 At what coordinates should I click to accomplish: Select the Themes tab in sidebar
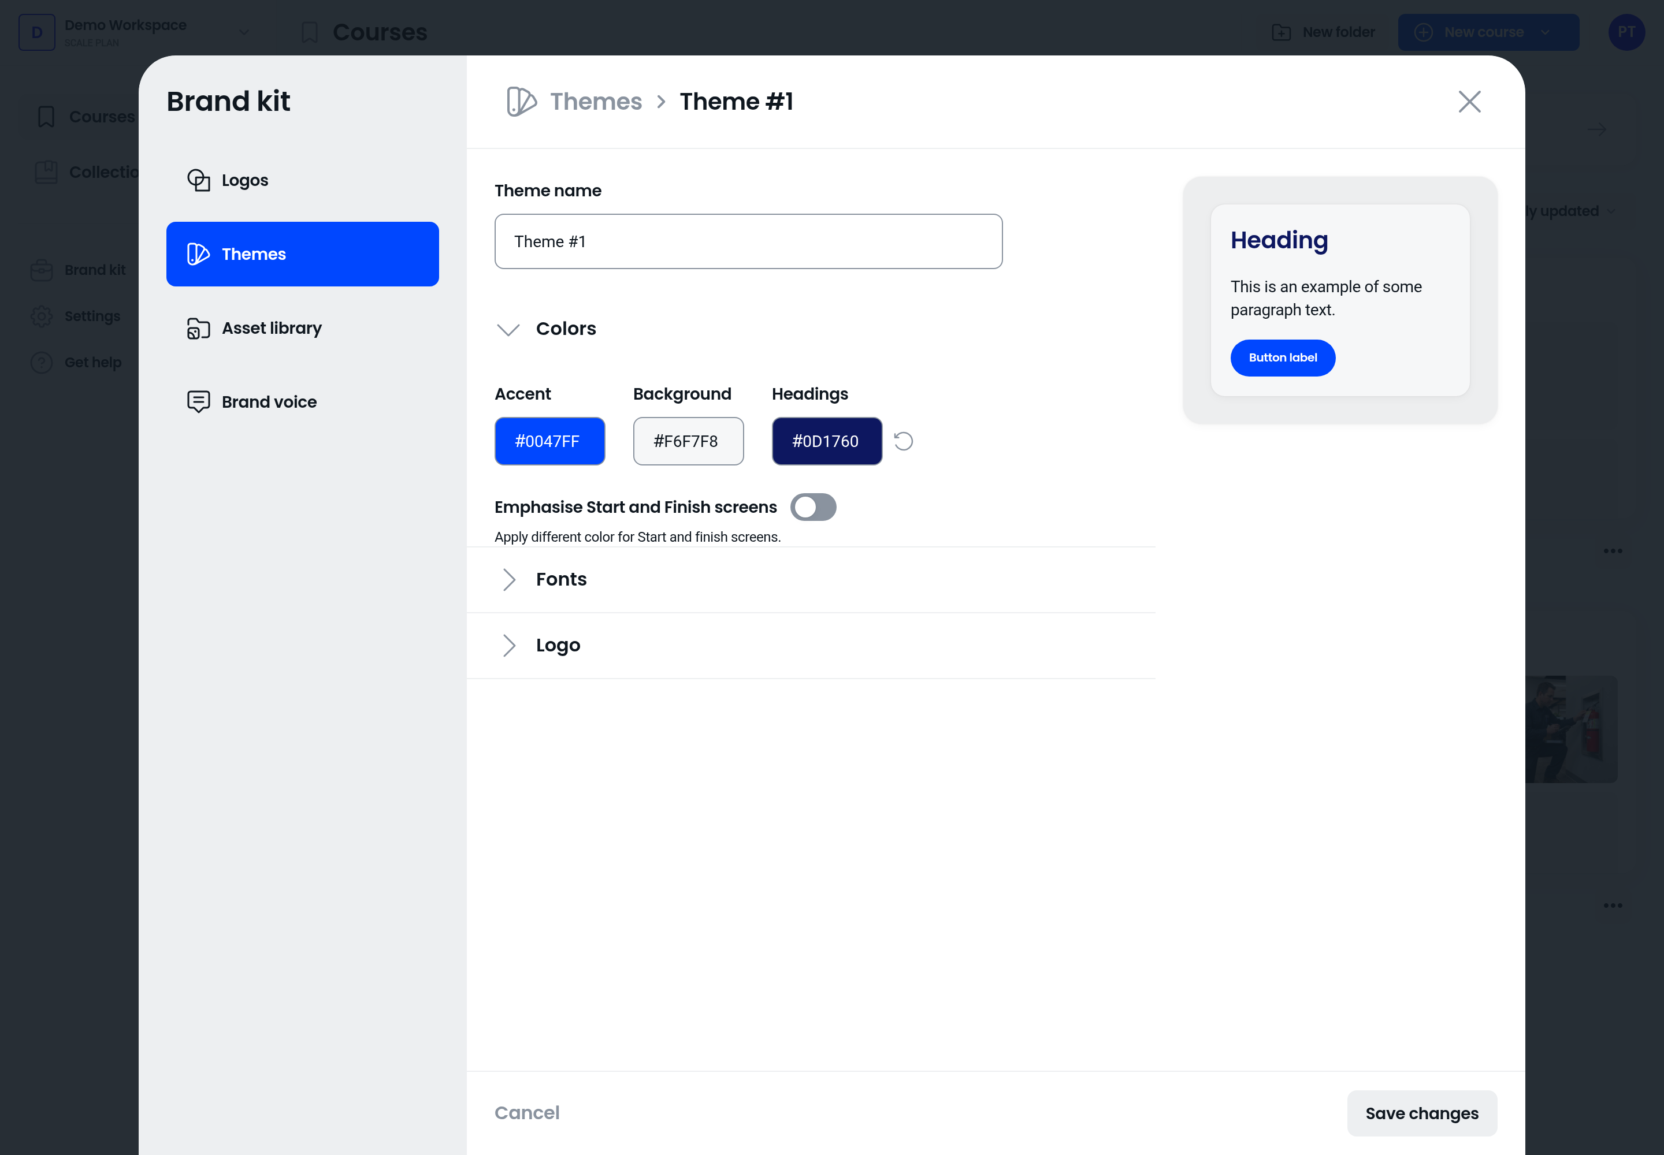(302, 254)
